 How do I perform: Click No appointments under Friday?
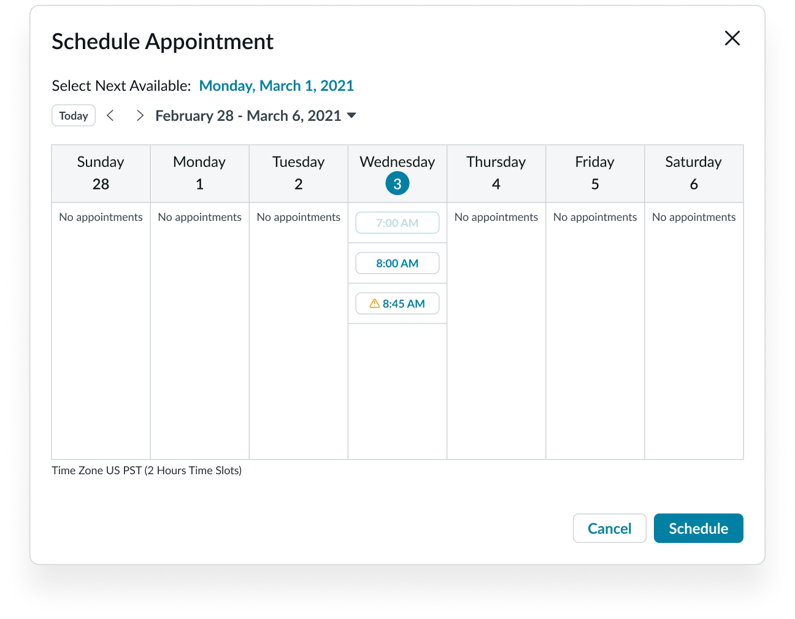[x=594, y=217]
